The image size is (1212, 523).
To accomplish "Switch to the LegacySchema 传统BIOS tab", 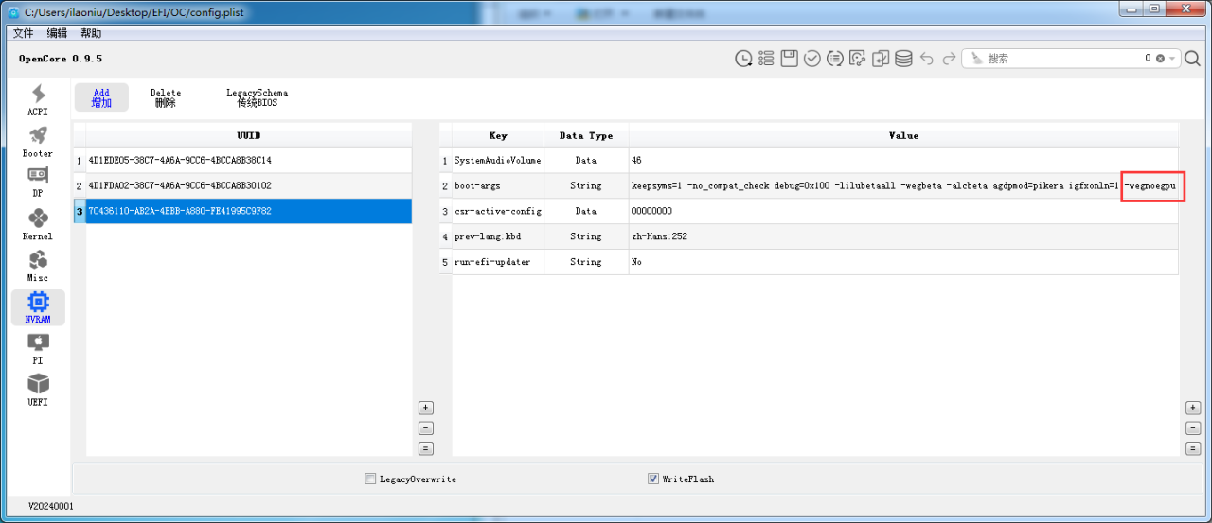I will pyautogui.click(x=257, y=97).
